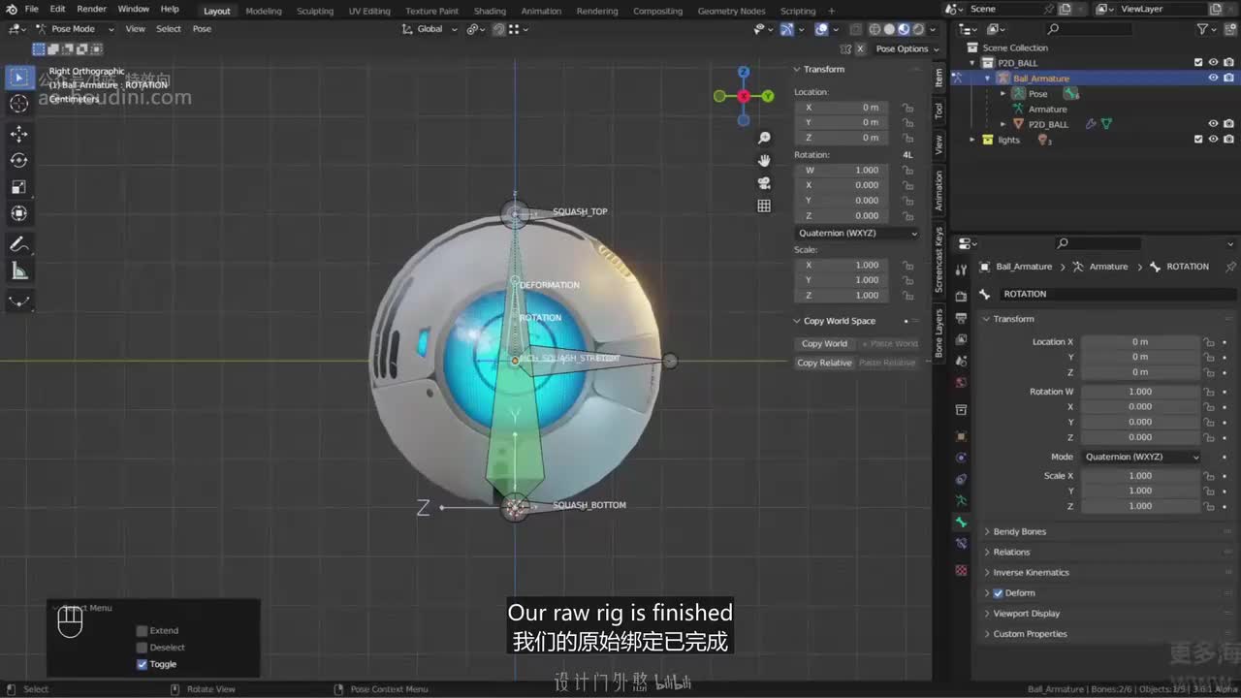Toggle camera view icon
The height and width of the screenshot is (698, 1241).
[x=764, y=183]
